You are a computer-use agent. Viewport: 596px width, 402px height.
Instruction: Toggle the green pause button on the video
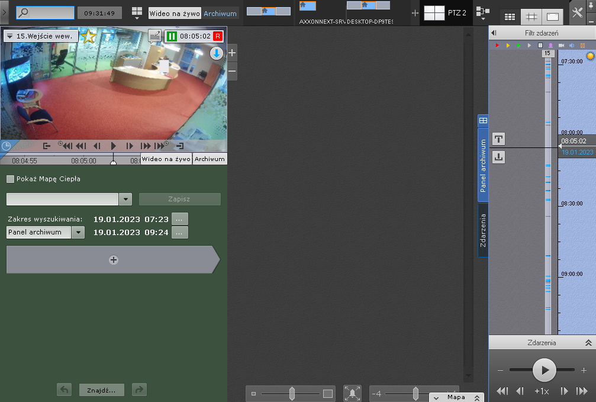pyautogui.click(x=172, y=36)
